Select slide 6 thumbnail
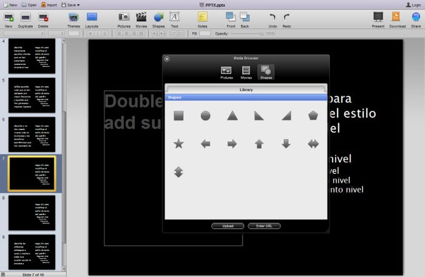This screenshot has height=277, width=425. pos(32,134)
